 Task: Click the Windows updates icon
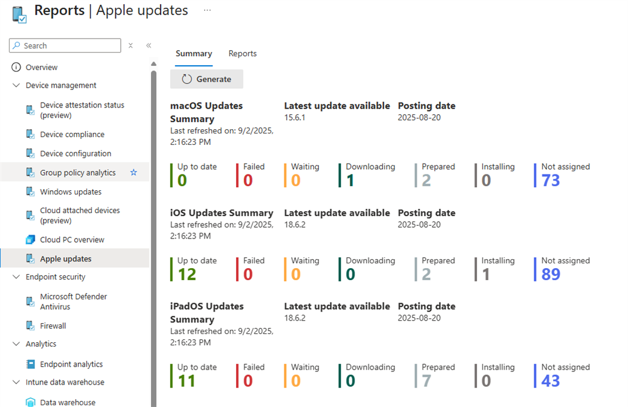click(30, 192)
